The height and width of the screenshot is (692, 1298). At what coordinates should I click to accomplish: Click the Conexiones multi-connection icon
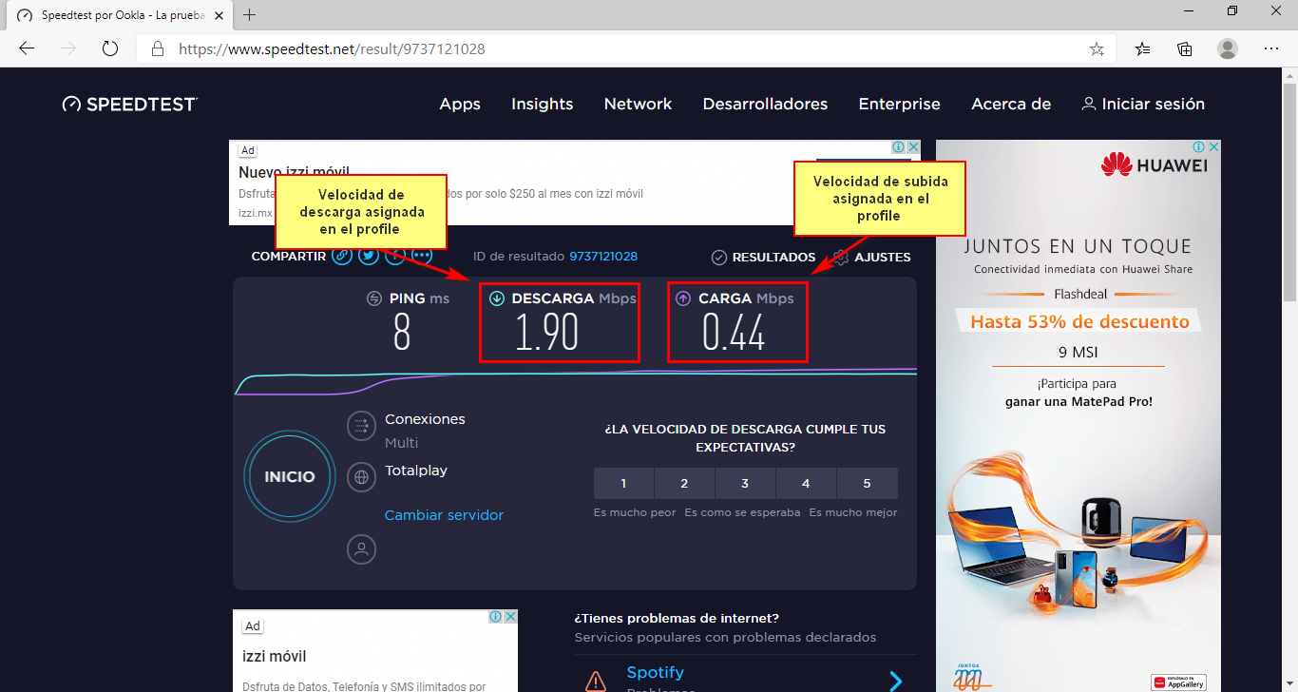pos(361,426)
